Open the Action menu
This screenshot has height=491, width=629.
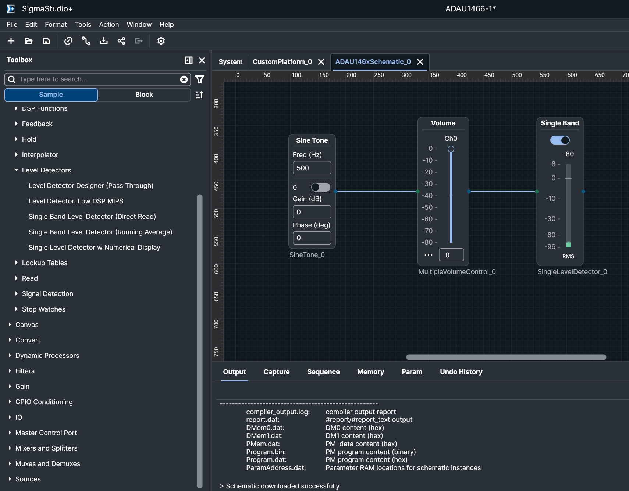(x=109, y=25)
